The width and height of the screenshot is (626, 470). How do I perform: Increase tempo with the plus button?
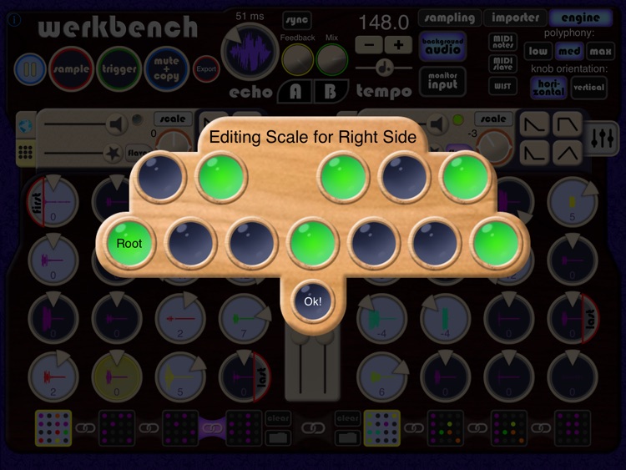(398, 45)
